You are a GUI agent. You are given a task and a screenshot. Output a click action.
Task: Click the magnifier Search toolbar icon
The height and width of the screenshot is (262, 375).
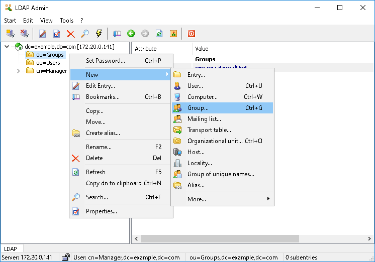click(x=85, y=34)
